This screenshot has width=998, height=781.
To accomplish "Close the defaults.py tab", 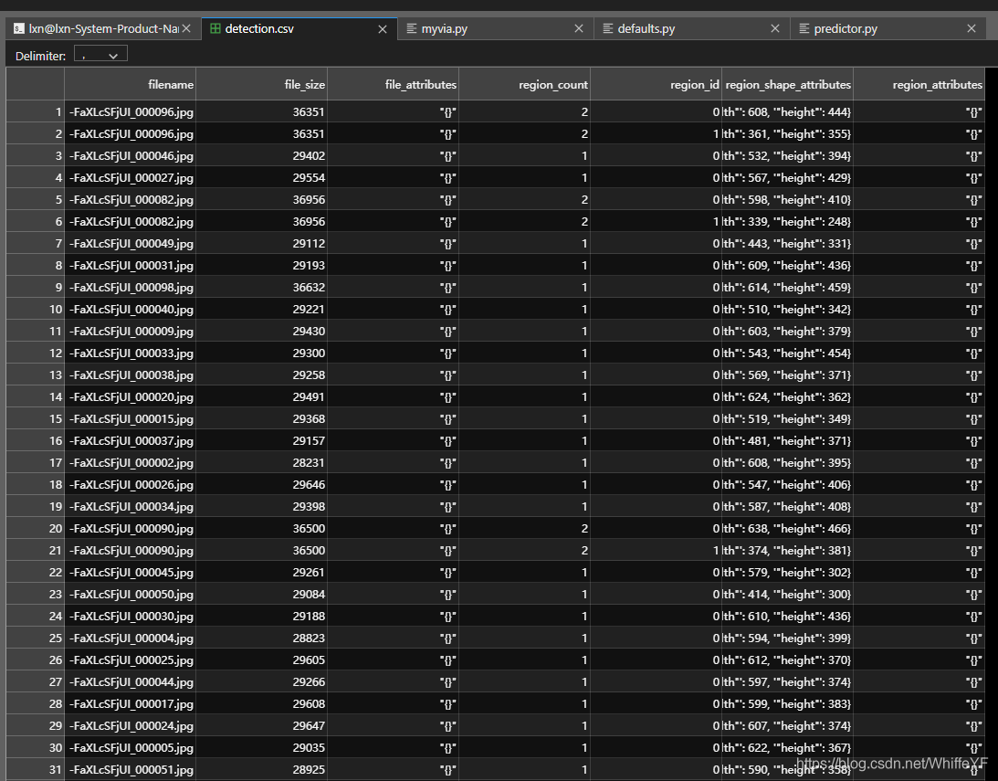I will (775, 29).
